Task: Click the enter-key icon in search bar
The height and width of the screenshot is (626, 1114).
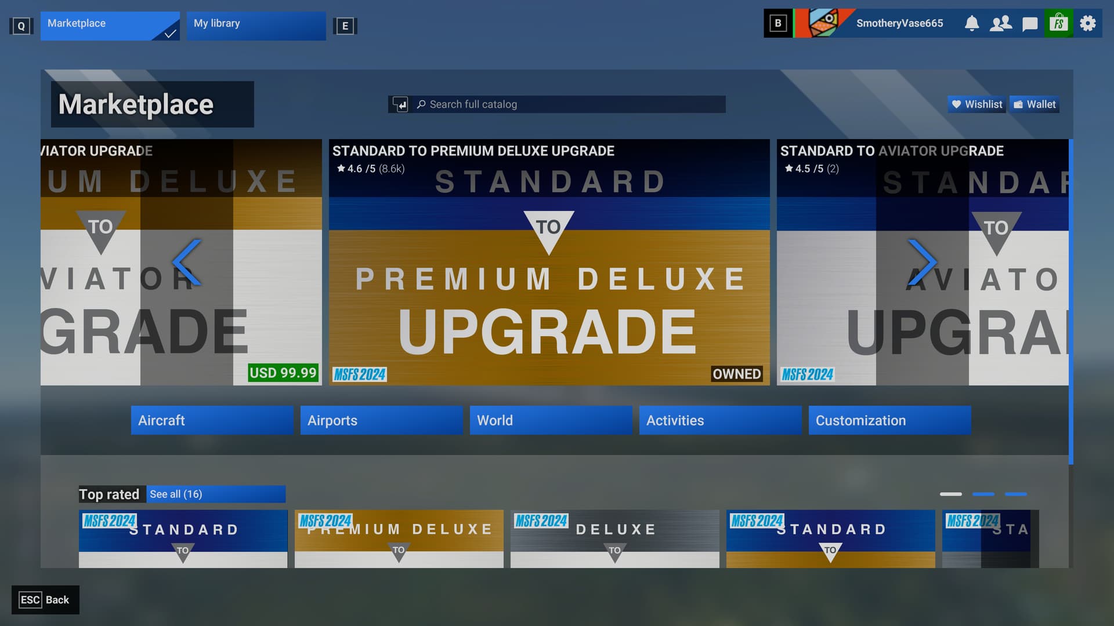Action: (400, 104)
